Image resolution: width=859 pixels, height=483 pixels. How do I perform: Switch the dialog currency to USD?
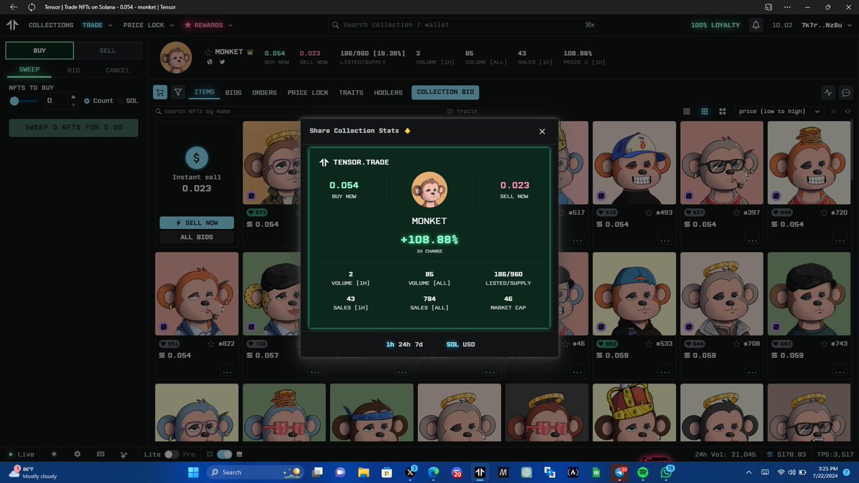(469, 344)
